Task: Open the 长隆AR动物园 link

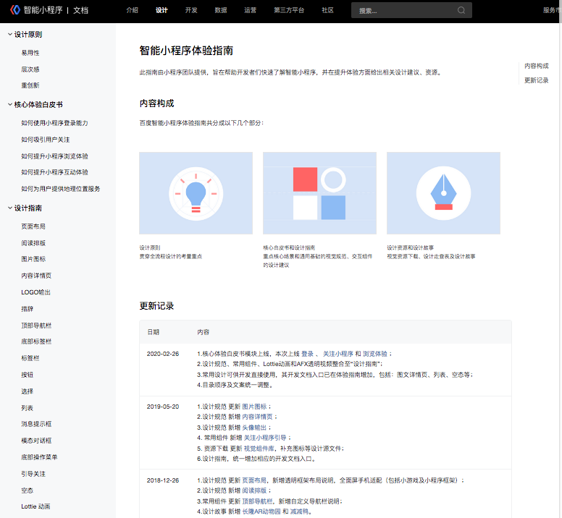Action: click(261, 511)
